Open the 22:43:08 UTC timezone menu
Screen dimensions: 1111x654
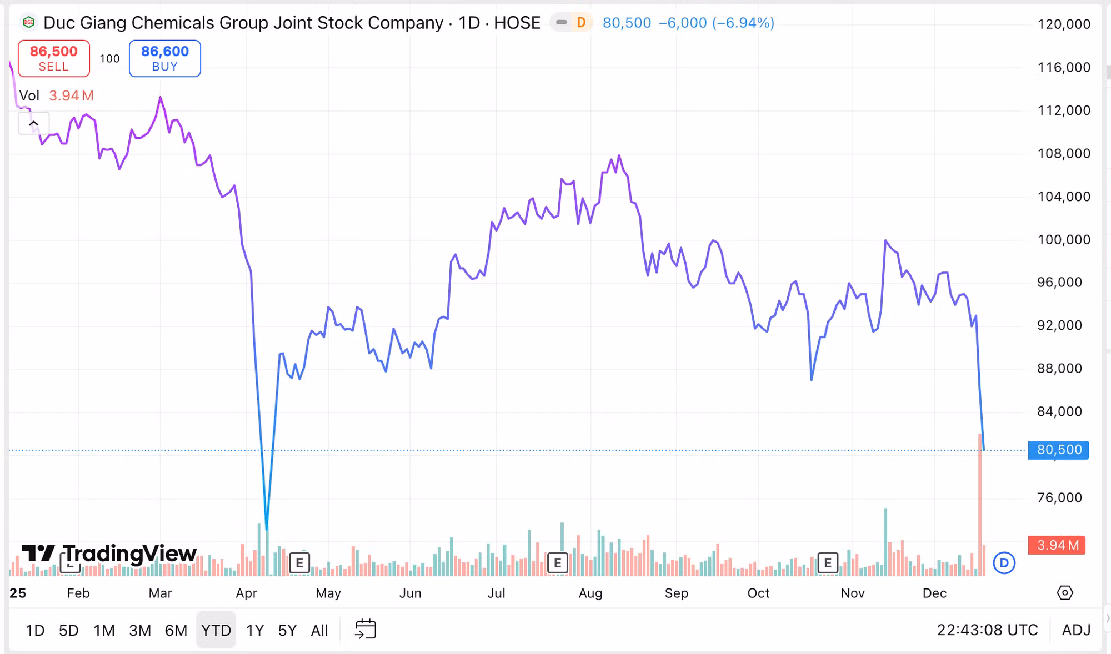(x=987, y=630)
